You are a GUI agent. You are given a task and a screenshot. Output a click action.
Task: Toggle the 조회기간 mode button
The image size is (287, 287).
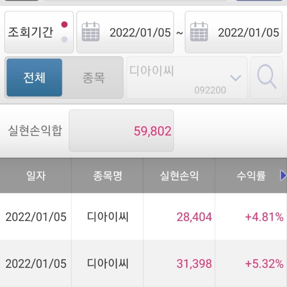click(x=39, y=32)
